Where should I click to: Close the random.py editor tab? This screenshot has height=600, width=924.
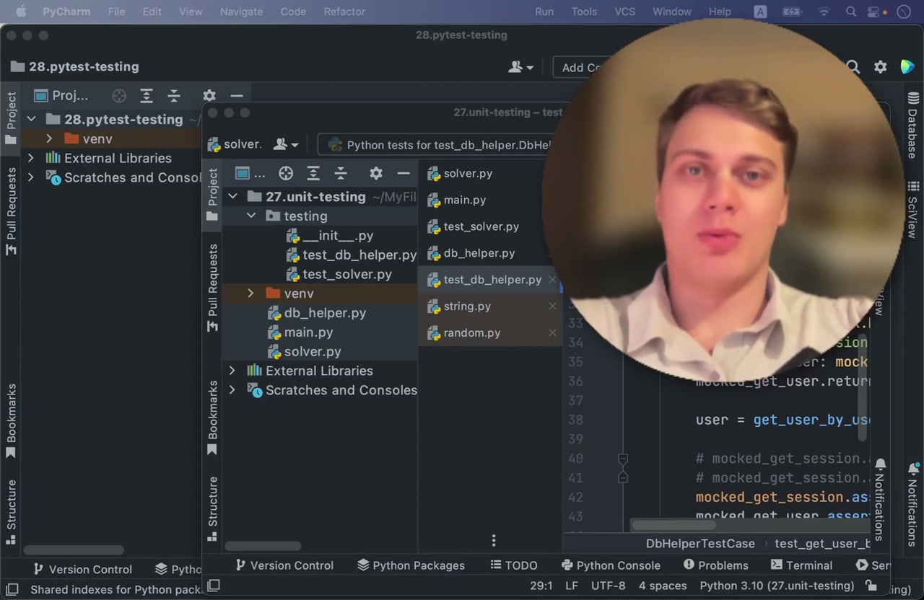pyautogui.click(x=552, y=332)
